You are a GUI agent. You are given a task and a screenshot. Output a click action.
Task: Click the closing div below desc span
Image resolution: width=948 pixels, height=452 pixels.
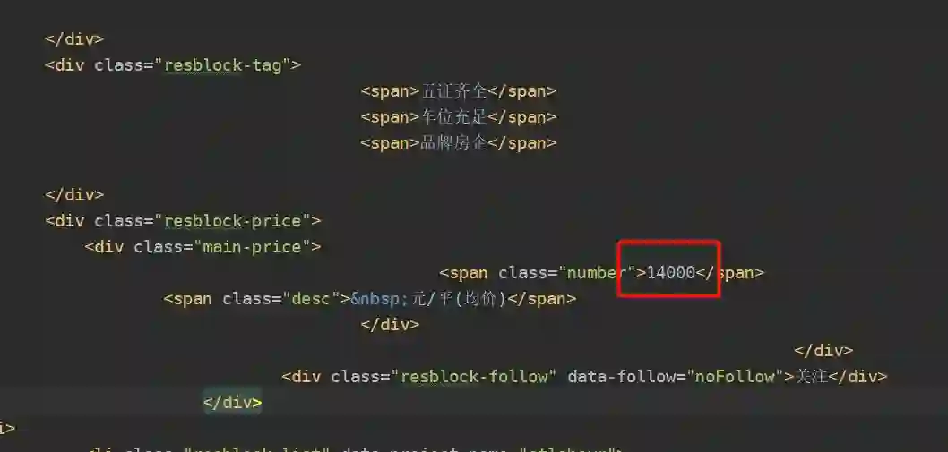click(x=390, y=325)
